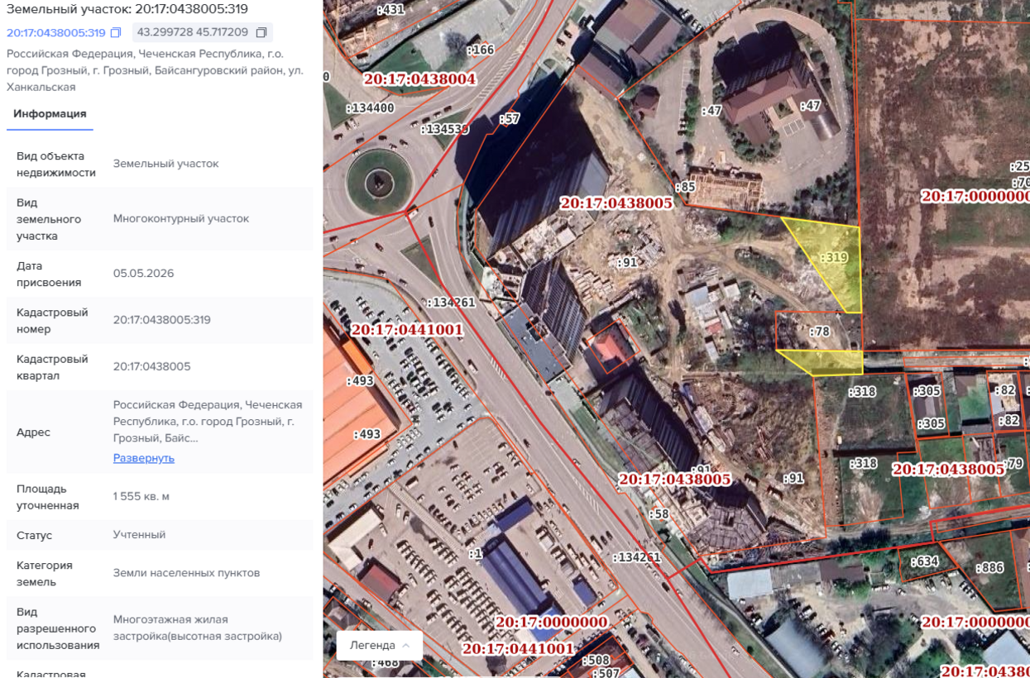Click the Многоэтажная жилая застройка permitted-use value
This screenshot has height=678, width=1030.
coord(198,628)
